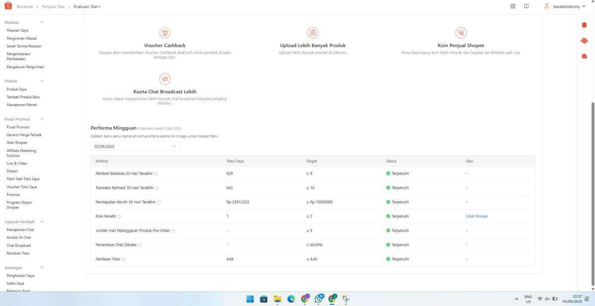Open Snipping Tool from the taskbar
This screenshot has width=595, height=306.
(346, 299)
